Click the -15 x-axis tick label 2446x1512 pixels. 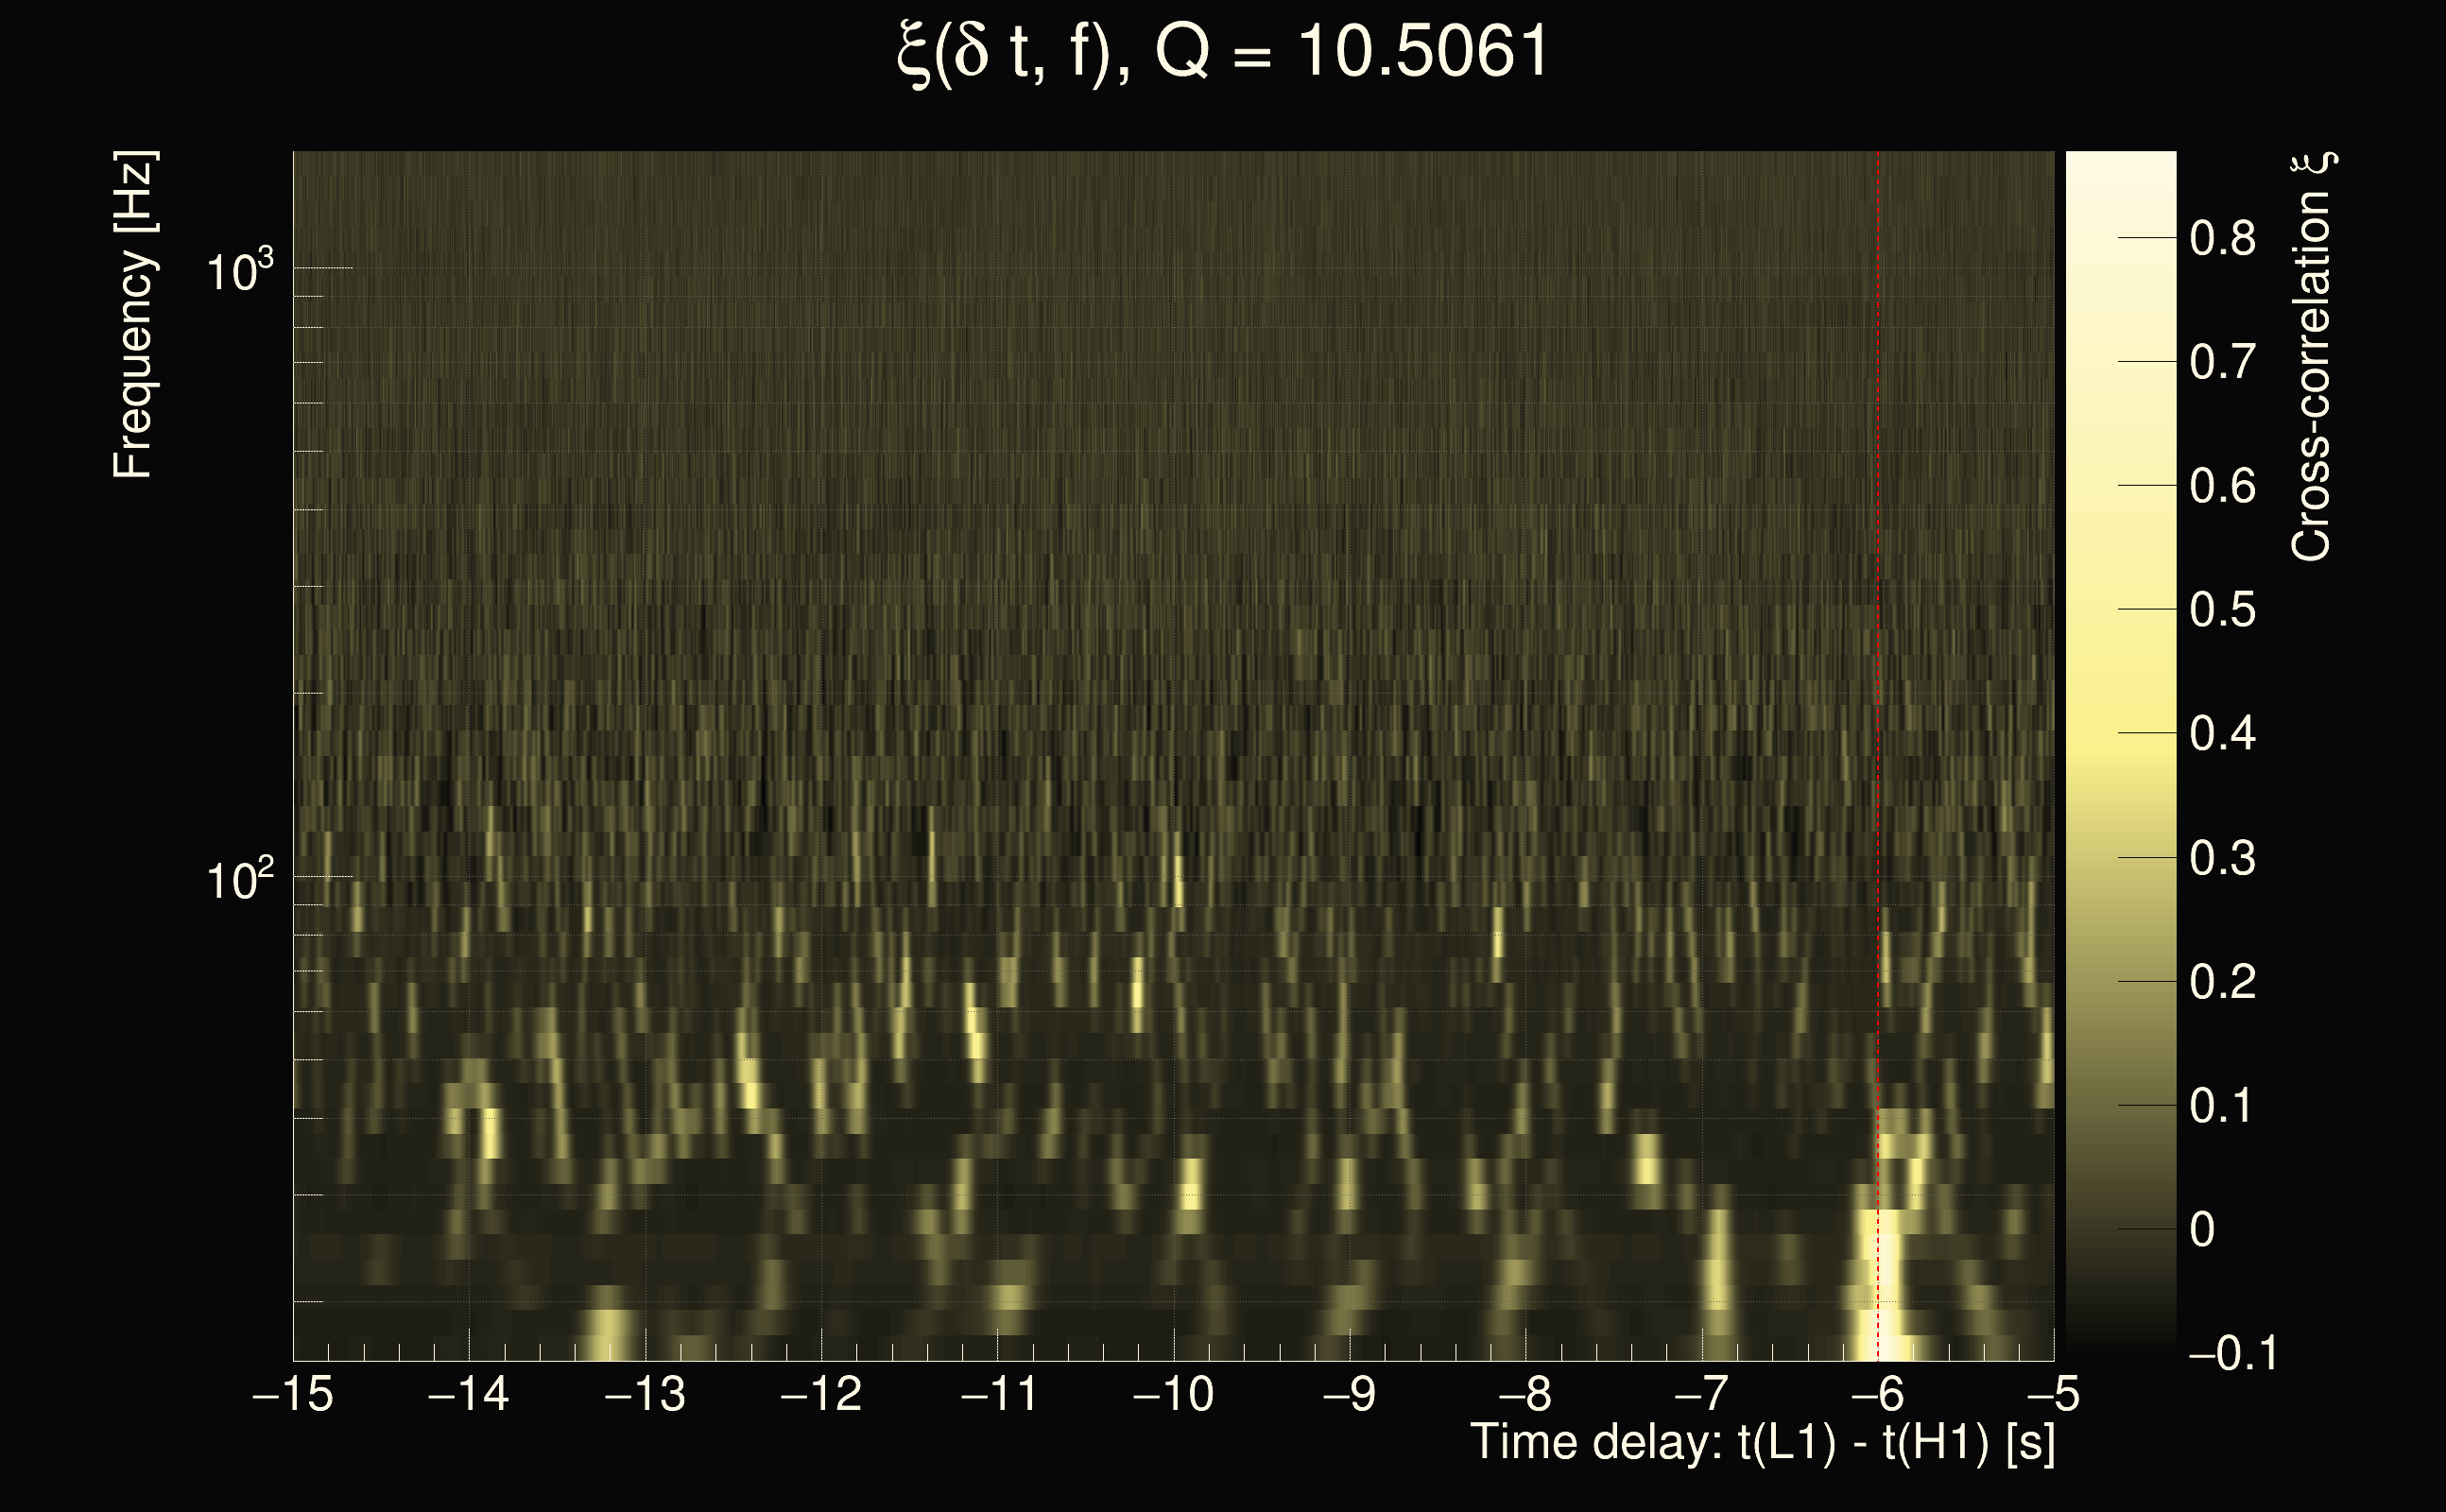293,1394
